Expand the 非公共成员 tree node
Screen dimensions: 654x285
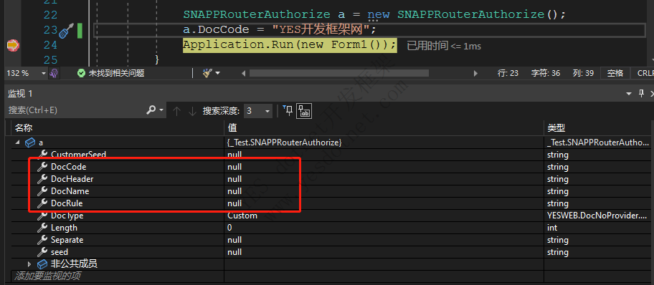point(29,264)
